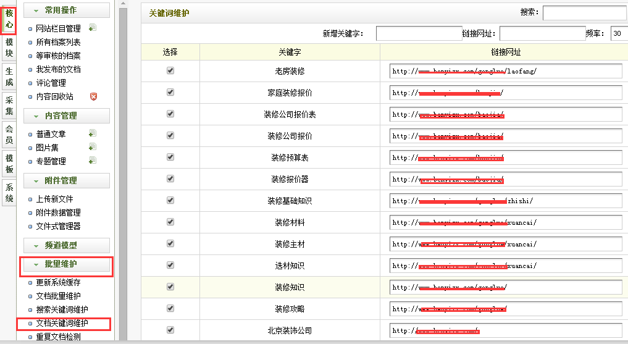Image resolution: width=628 pixels, height=344 pixels.
Task: Click the URL field for 装修基础知识
Action: pos(506,201)
